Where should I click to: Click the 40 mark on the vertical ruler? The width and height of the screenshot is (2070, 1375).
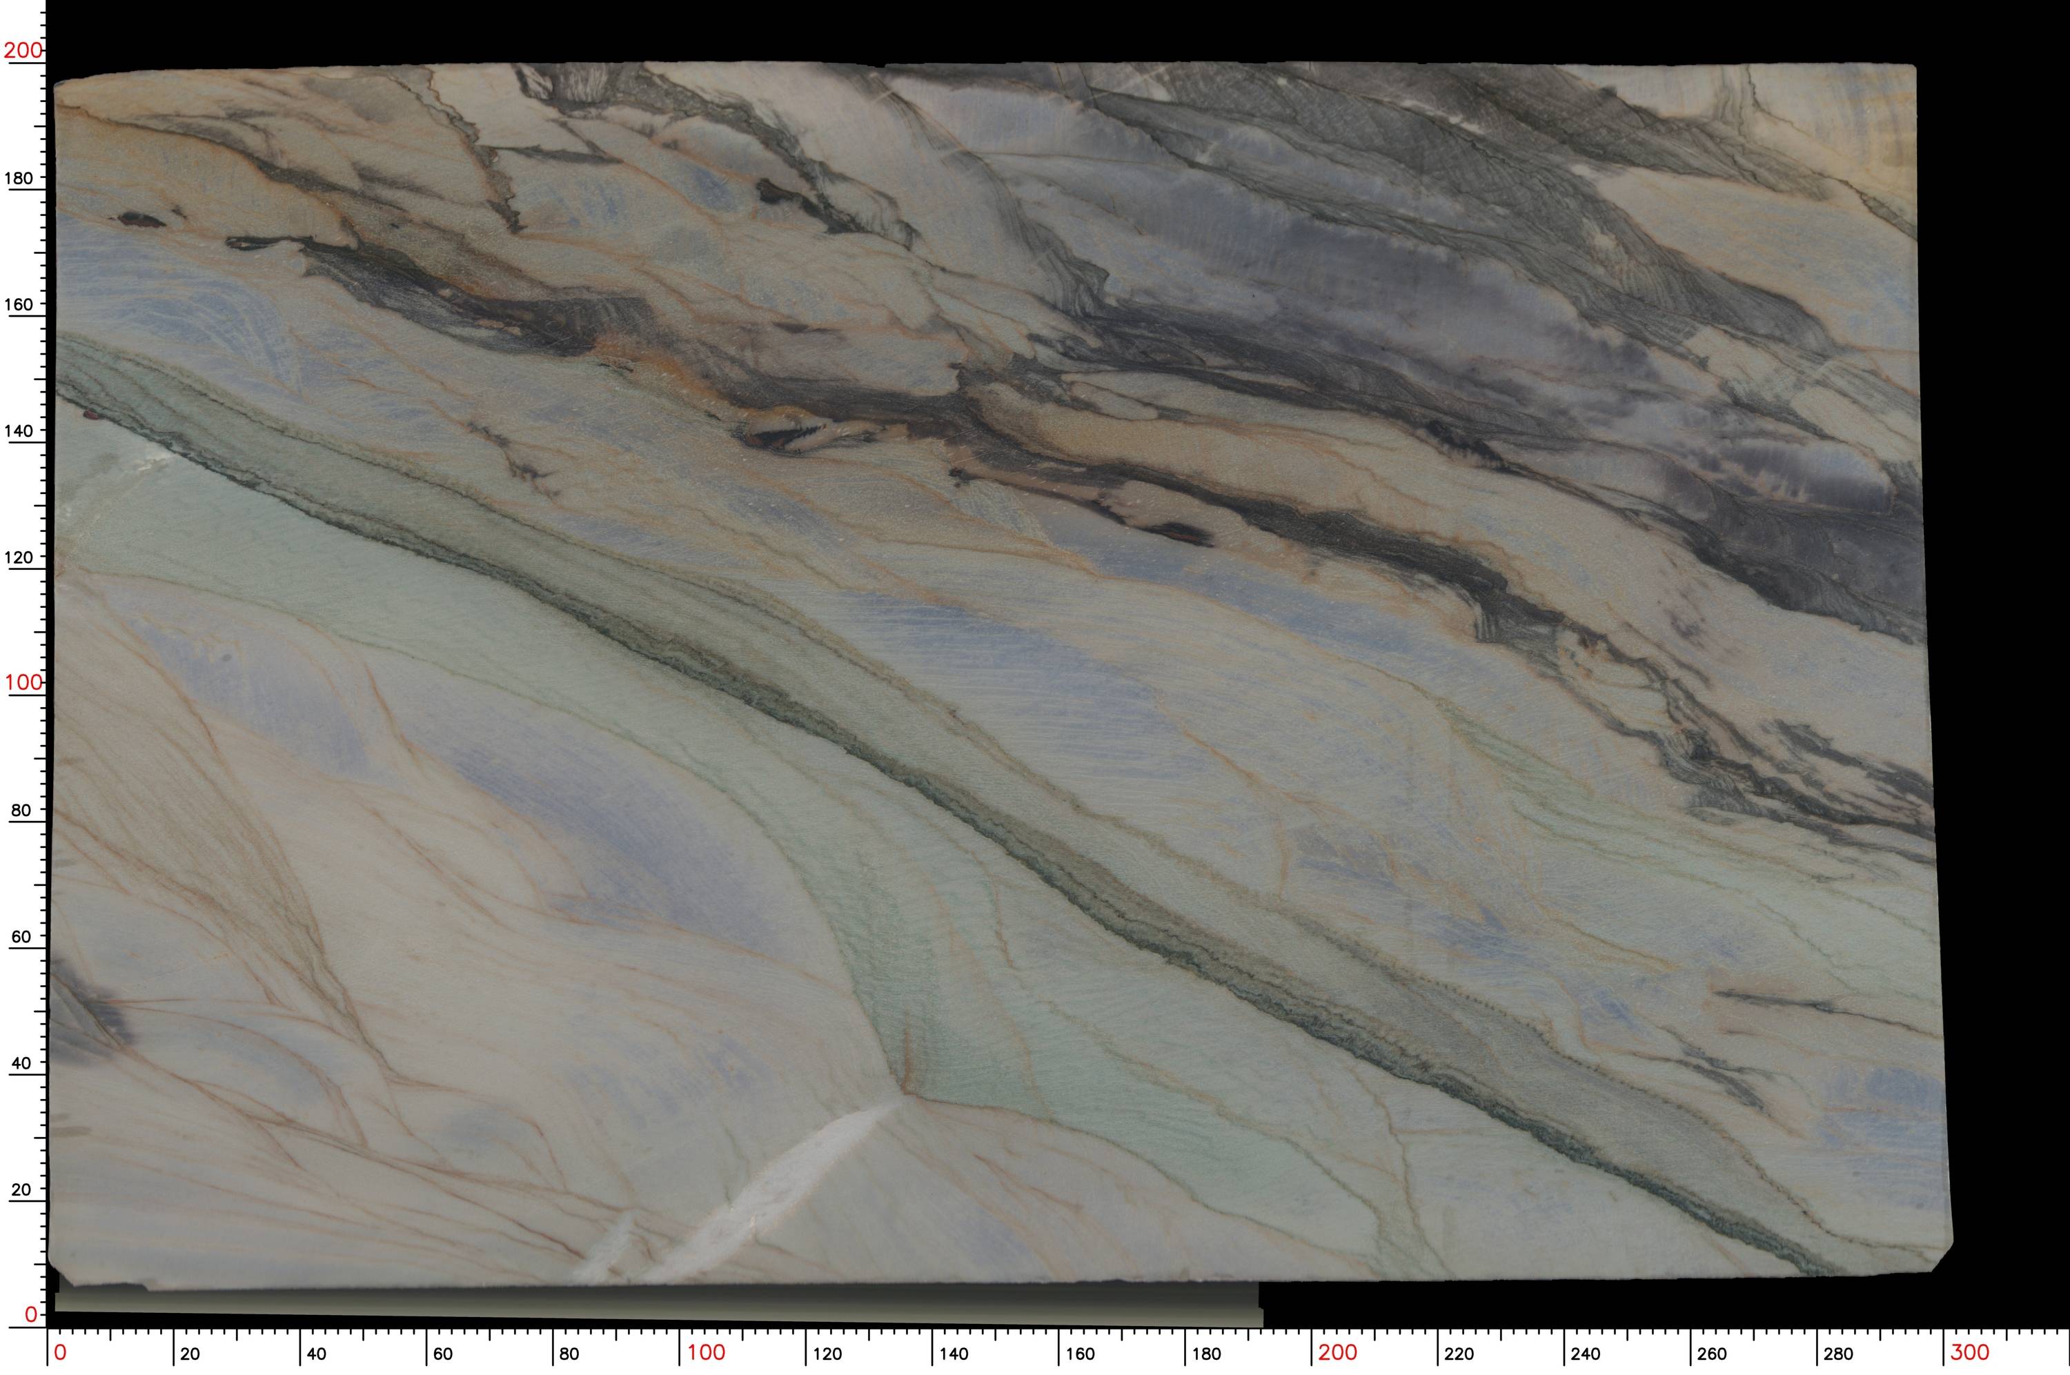pos(21,1063)
